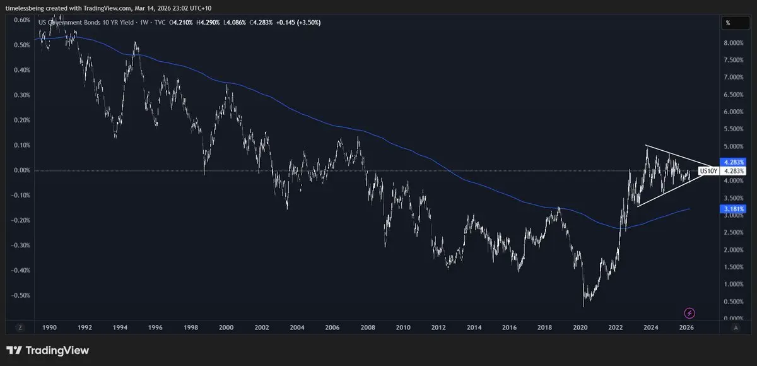
Task: Click the white 4.283% current price label
Action: tap(734, 171)
